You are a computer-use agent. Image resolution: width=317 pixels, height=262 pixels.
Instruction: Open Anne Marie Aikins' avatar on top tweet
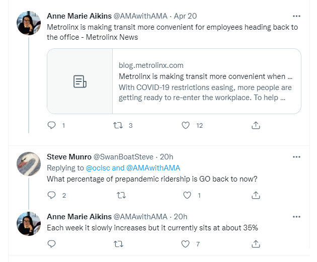pos(29,23)
